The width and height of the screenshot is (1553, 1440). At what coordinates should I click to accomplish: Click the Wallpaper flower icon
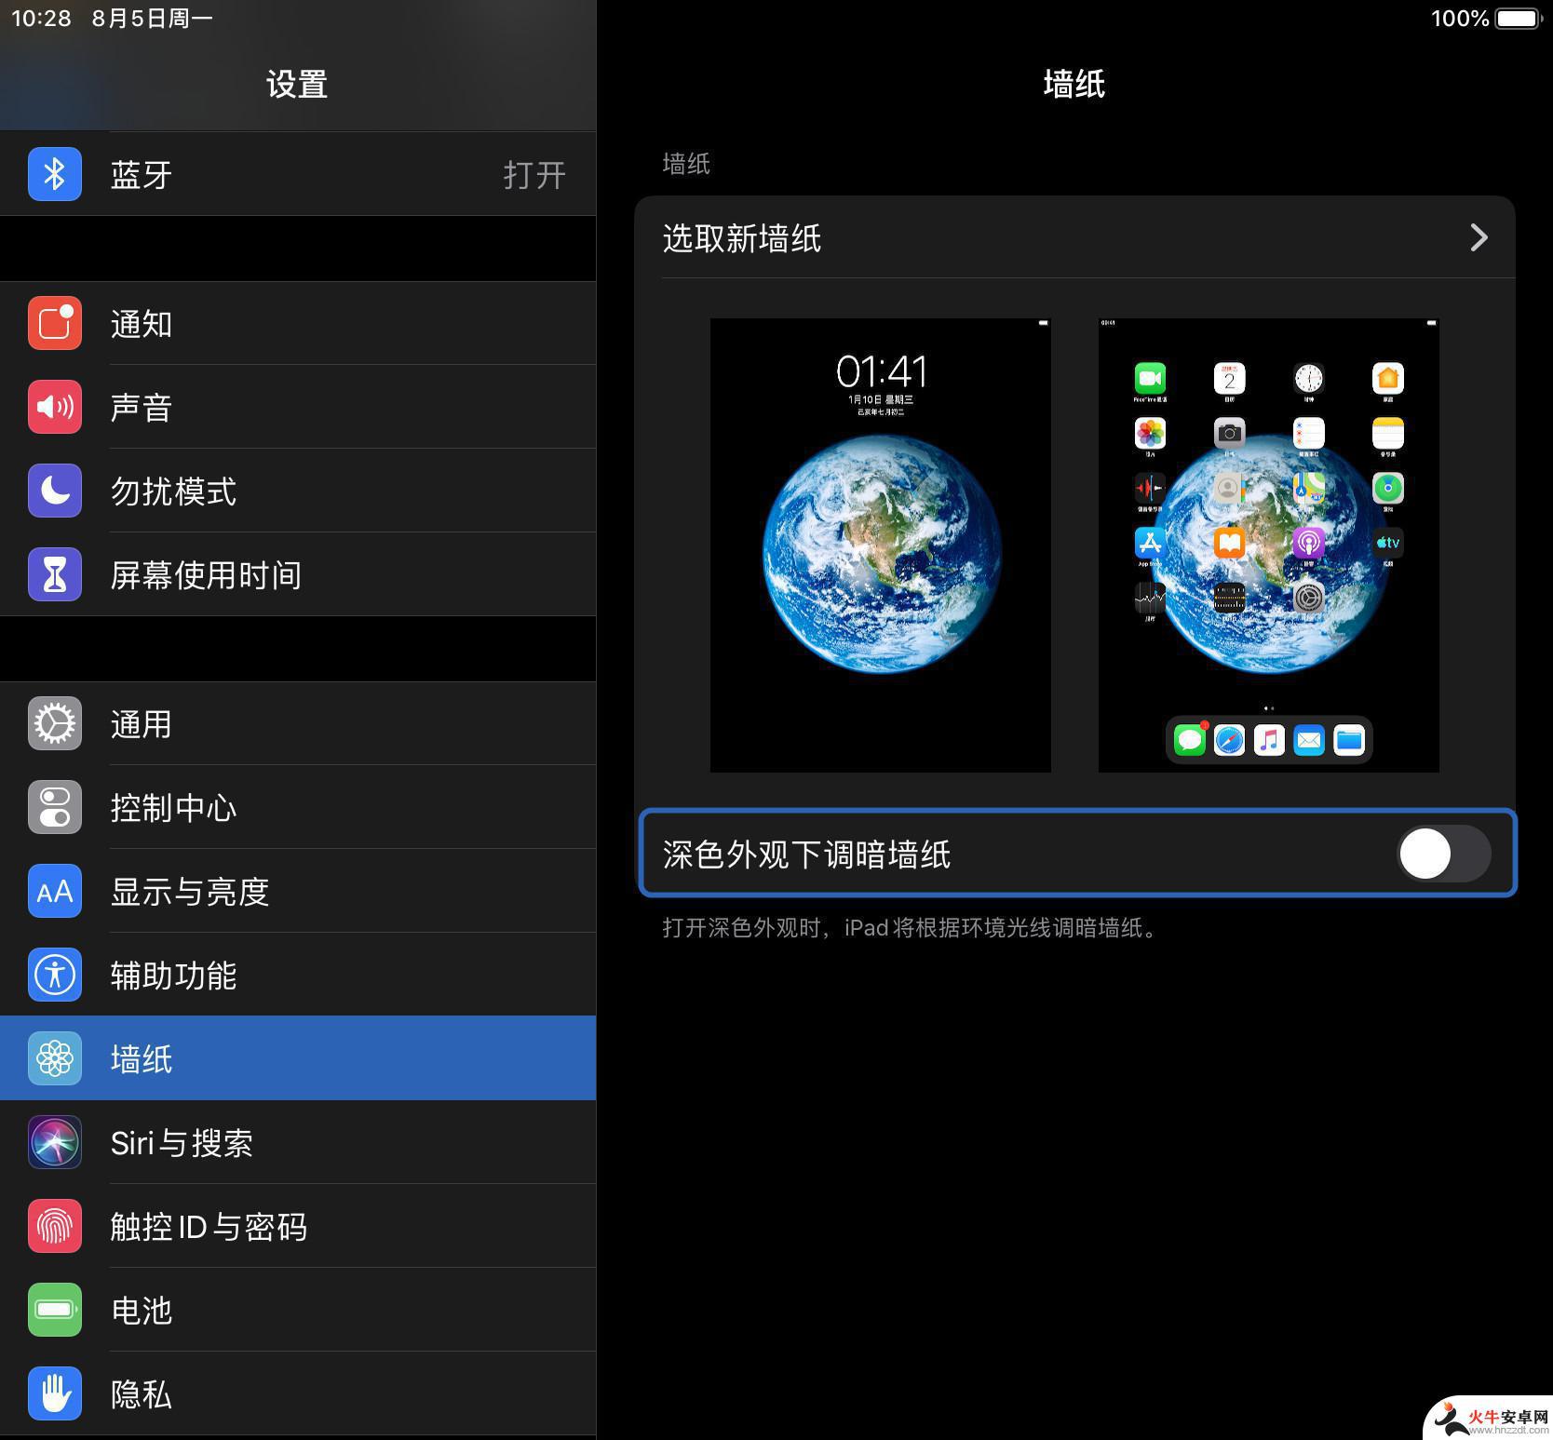pos(55,1058)
